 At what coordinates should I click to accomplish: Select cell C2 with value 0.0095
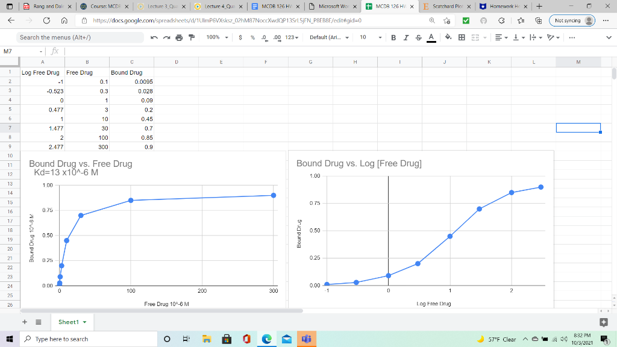coord(131,82)
